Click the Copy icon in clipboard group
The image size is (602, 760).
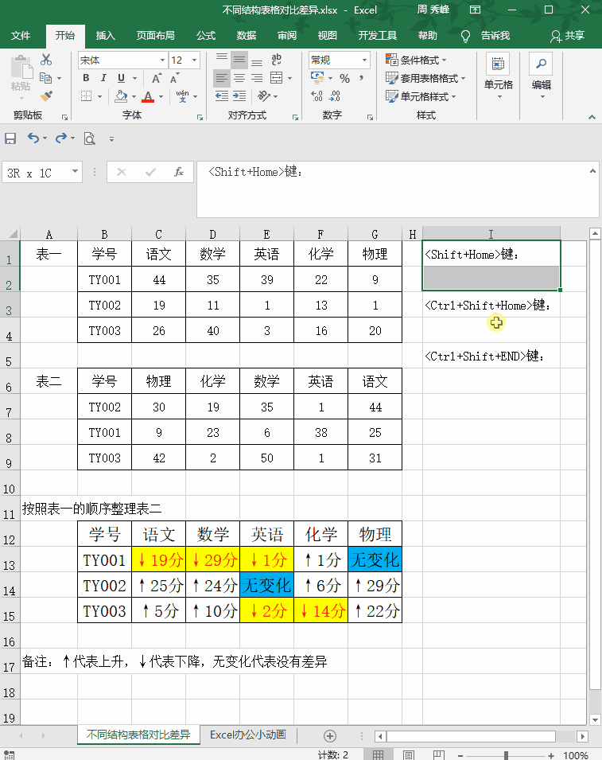click(46, 77)
